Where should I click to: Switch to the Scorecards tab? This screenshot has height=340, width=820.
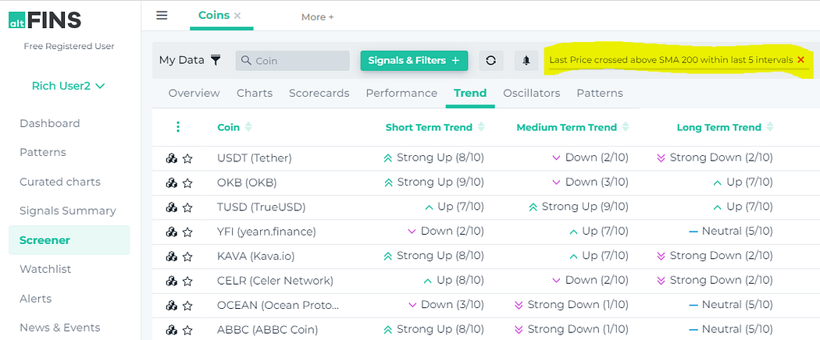tap(319, 93)
